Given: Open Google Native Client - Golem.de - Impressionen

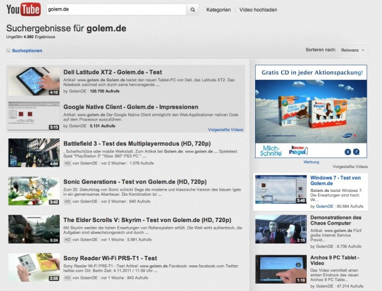Looking at the screenshot, I should [x=131, y=107].
